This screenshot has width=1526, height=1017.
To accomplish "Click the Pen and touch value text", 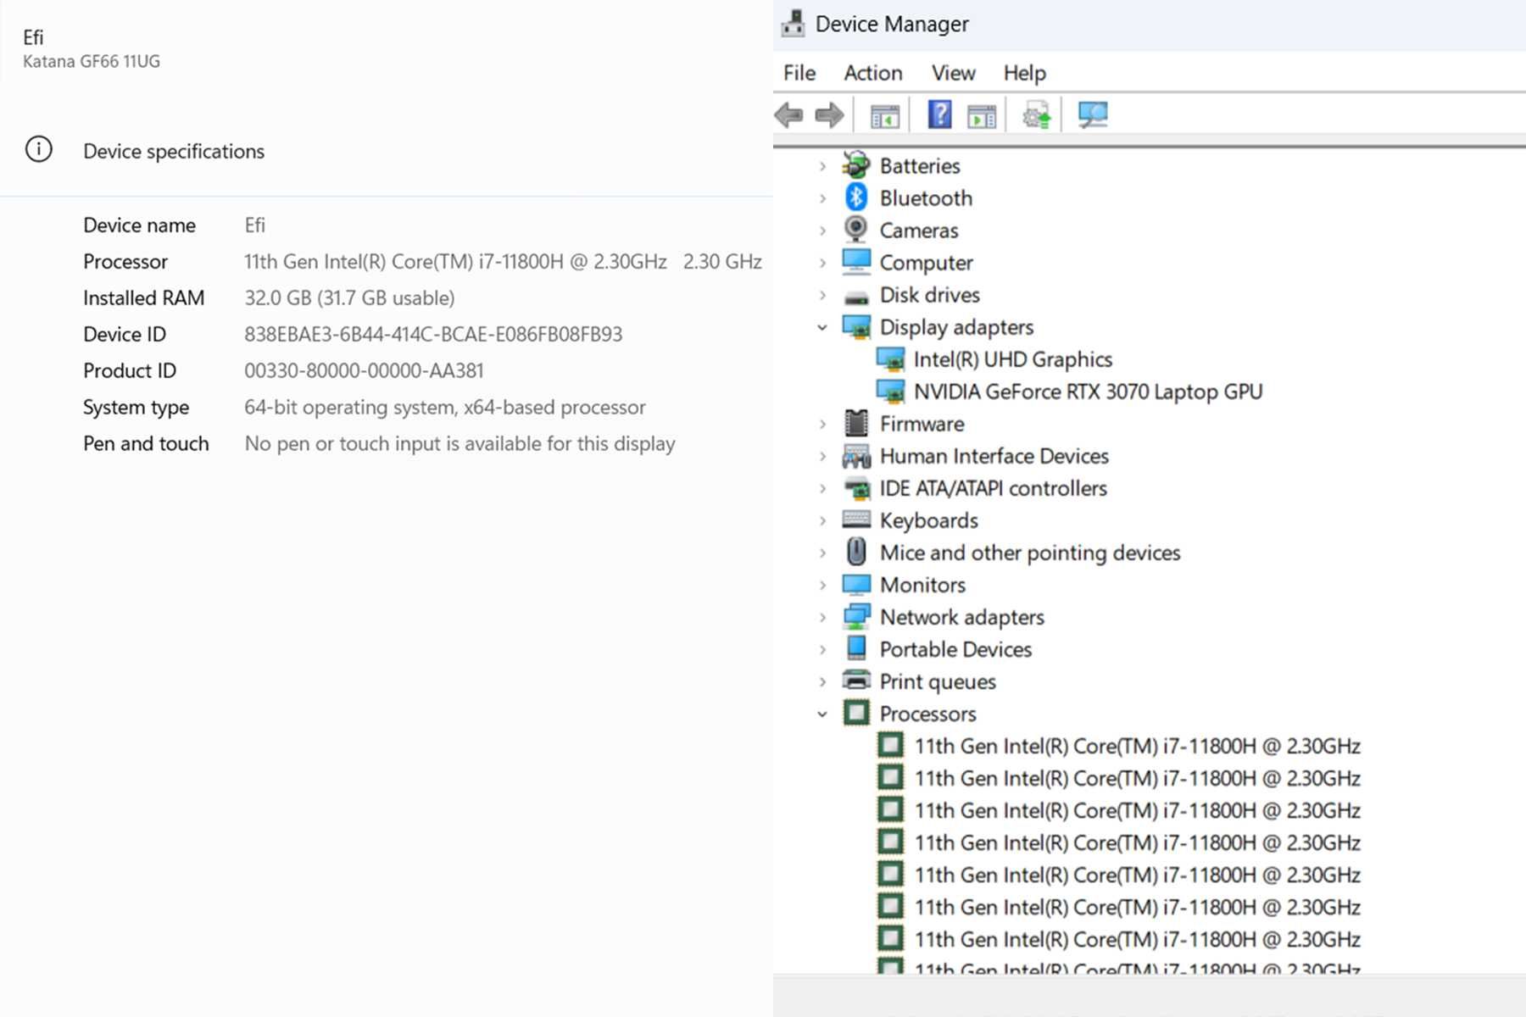I will tap(459, 443).
